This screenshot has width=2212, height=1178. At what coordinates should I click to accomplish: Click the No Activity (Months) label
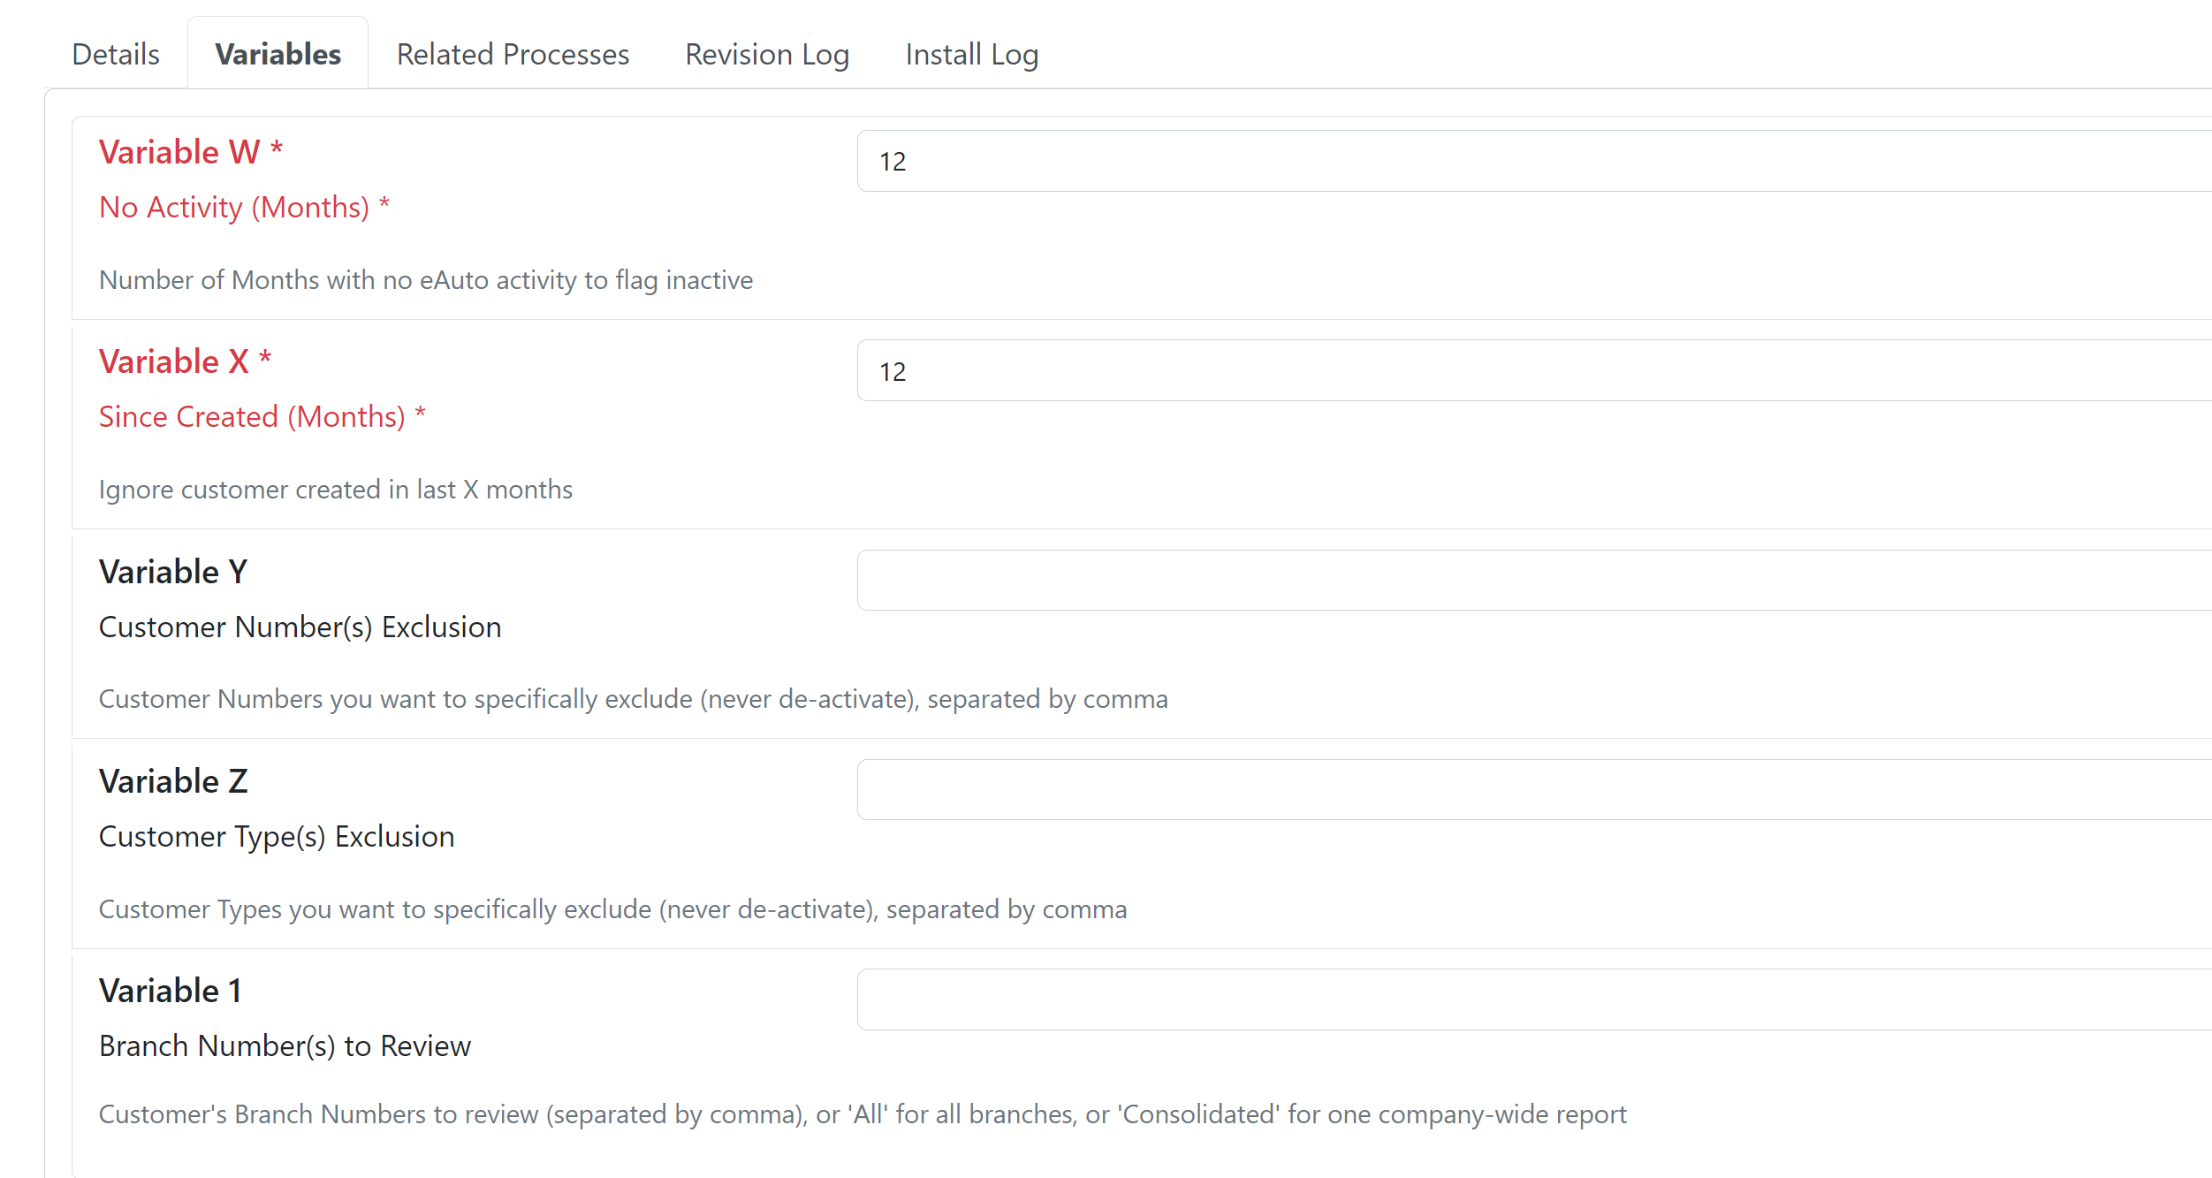(245, 206)
